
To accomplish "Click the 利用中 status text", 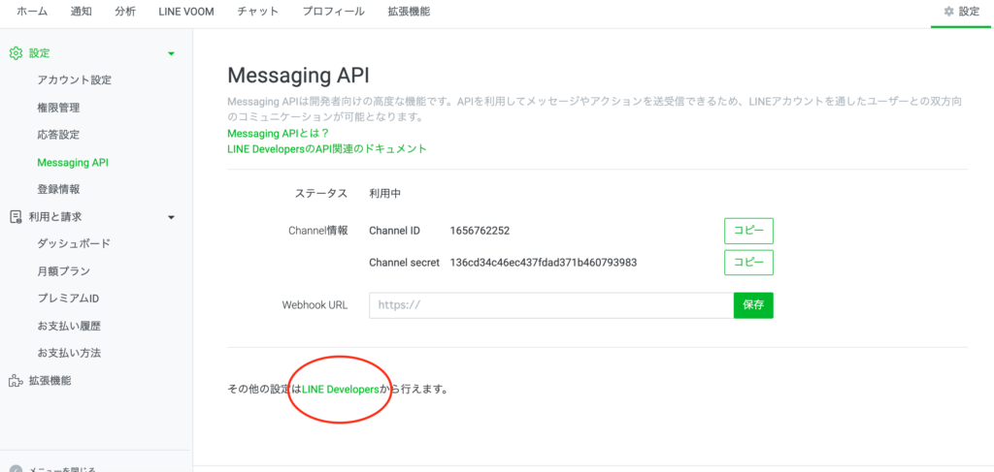I will pyautogui.click(x=384, y=194).
